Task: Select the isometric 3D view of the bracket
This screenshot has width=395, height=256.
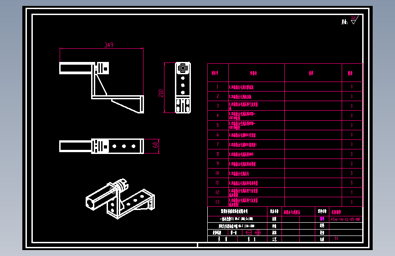Action: [x=120, y=198]
